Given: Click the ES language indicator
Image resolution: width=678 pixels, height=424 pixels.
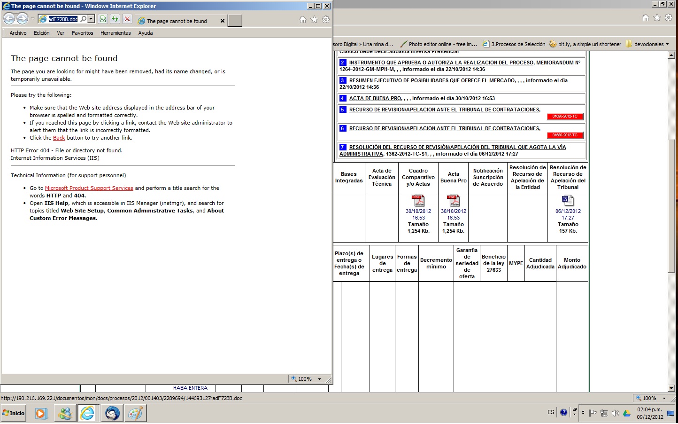Looking at the screenshot, I should pyautogui.click(x=551, y=412).
